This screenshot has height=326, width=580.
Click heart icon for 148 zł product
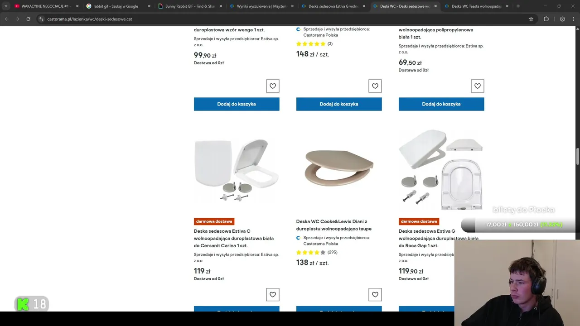click(375, 86)
